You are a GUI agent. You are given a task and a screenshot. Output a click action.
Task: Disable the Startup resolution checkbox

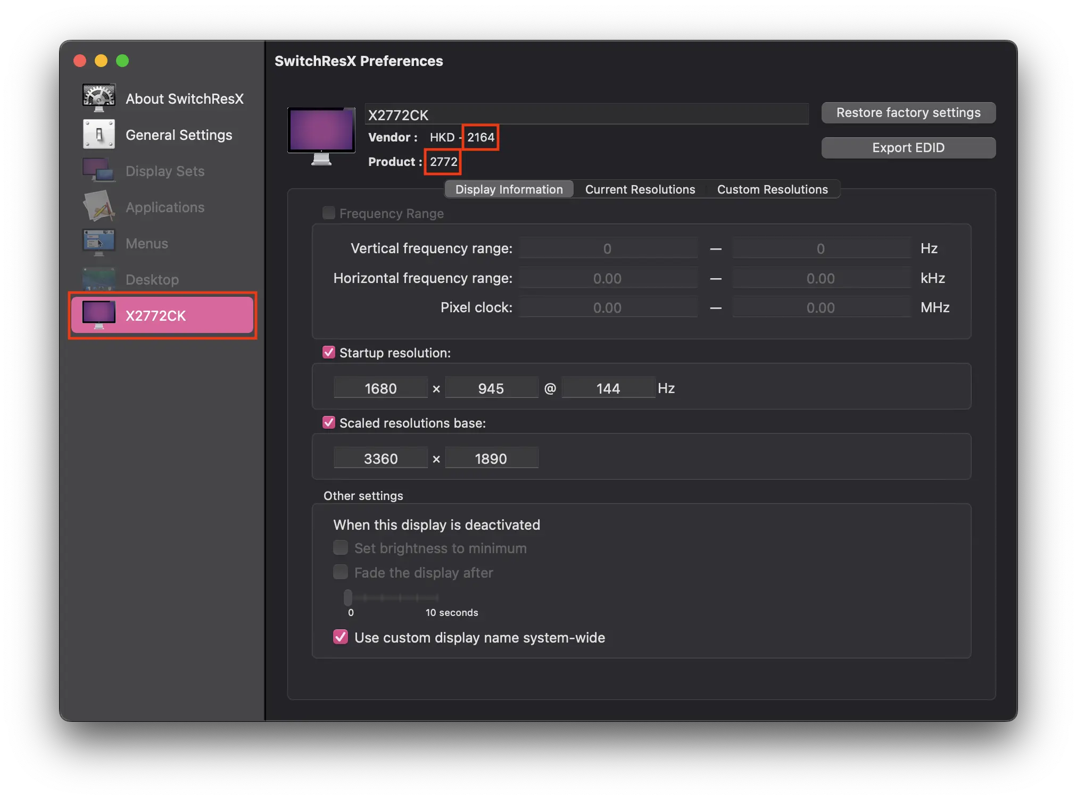click(329, 352)
